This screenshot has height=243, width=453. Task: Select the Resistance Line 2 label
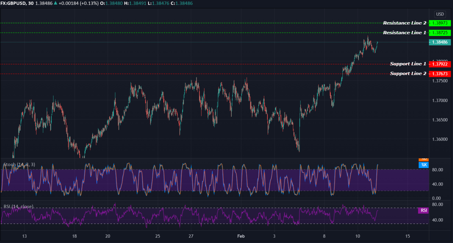tap(405, 23)
